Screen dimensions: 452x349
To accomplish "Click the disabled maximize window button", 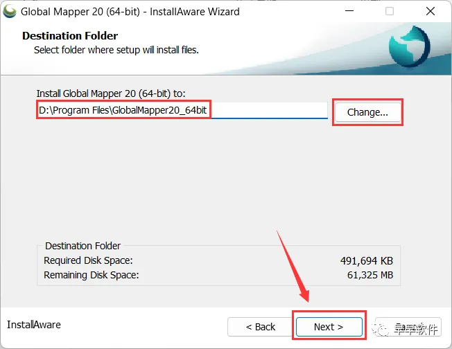I will 390,11.
